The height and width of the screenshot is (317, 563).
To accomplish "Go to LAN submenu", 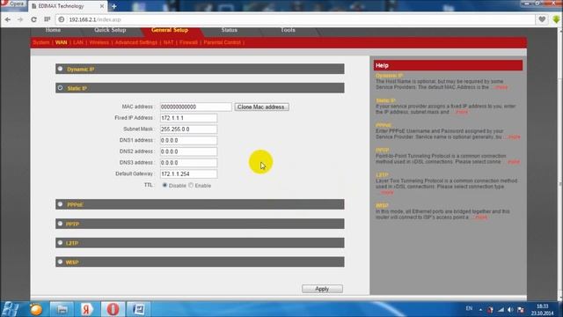I will pyautogui.click(x=78, y=42).
